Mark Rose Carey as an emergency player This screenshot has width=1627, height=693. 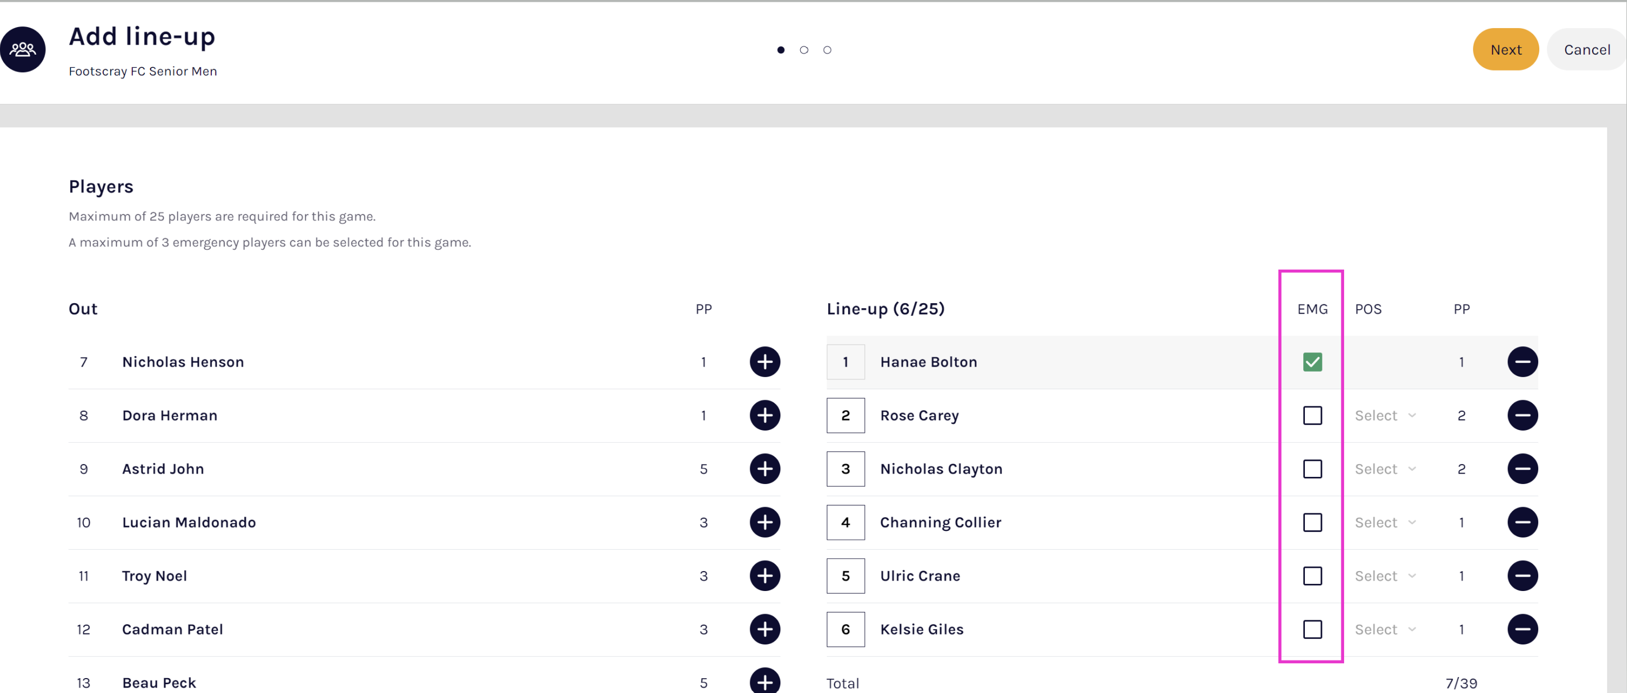tap(1313, 415)
